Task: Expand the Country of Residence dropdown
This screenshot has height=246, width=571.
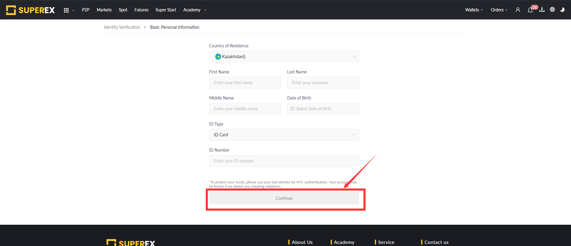Action: tap(284, 57)
